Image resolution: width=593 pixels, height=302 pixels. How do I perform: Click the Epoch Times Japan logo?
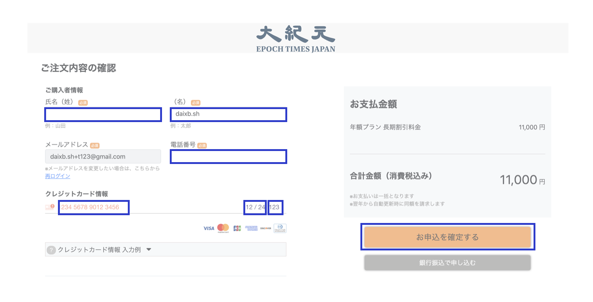[x=296, y=39]
